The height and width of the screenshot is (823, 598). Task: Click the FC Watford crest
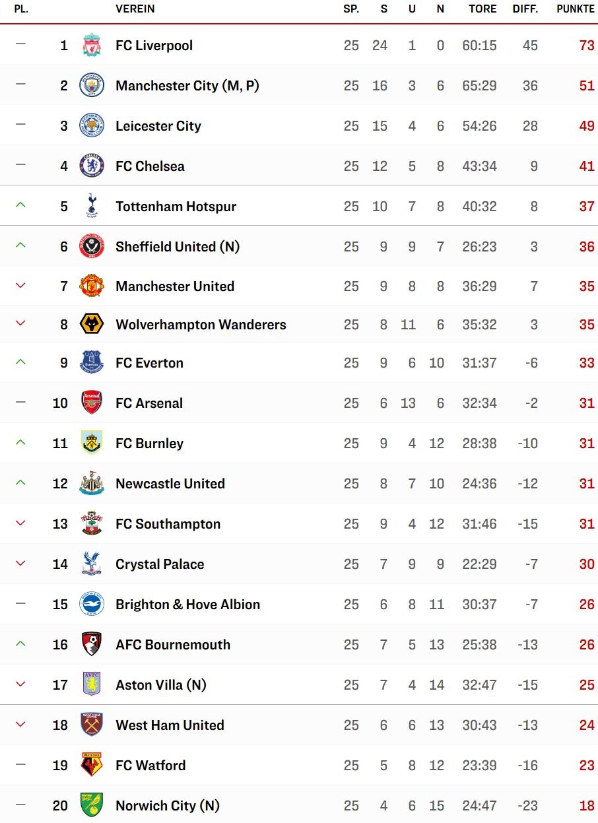pyautogui.click(x=92, y=765)
